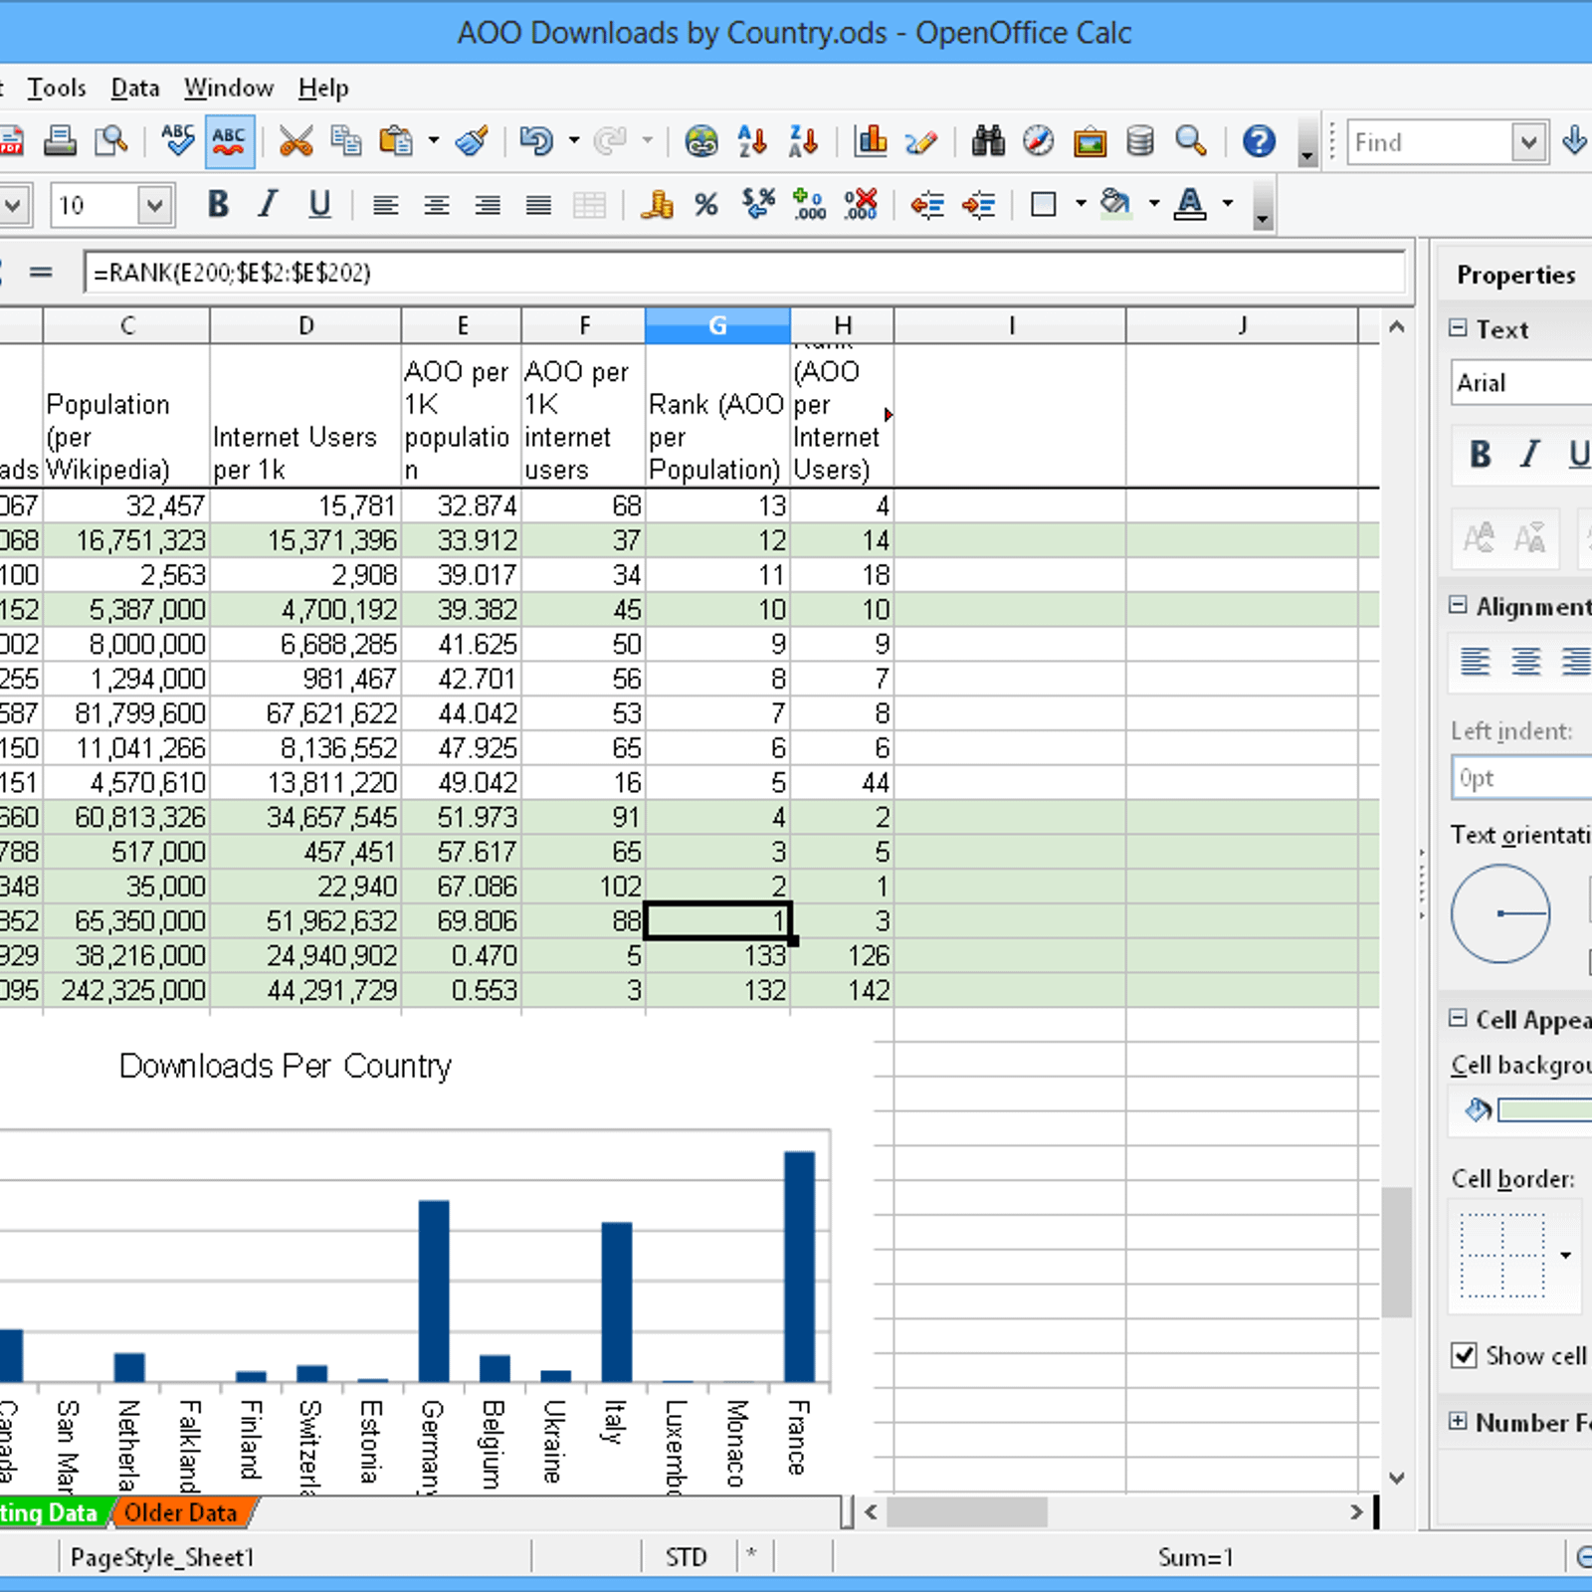Open the Borders dropdown arrow
Screen dimensions: 1592x1592
click(x=1081, y=205)
